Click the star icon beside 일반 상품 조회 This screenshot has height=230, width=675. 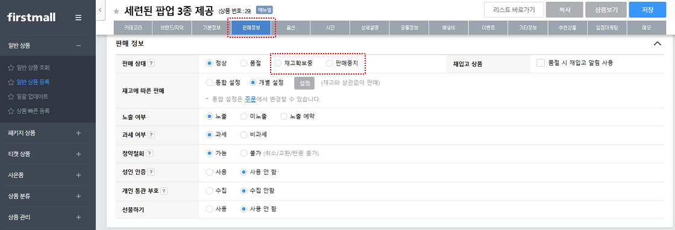pos(11,68)
